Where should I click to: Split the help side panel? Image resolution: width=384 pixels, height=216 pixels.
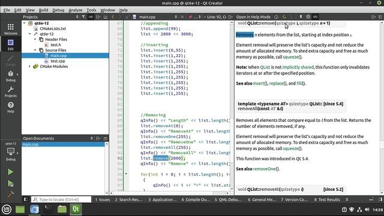(373, 17)
